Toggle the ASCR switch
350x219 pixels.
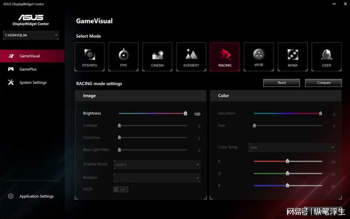(120, 189)
